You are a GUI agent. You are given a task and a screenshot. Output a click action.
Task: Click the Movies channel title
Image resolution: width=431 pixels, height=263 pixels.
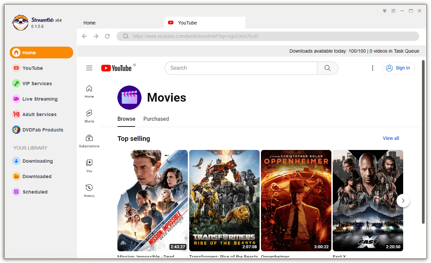point(167,98)
